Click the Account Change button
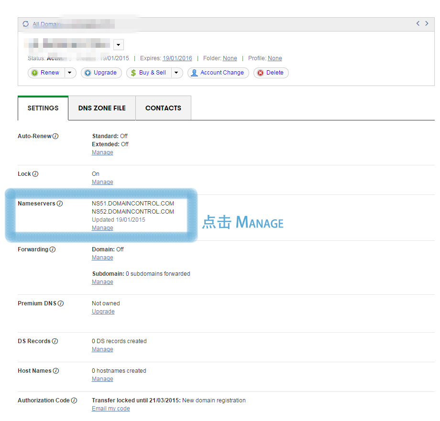The image size is (440, 421). [x=218, y=73]
